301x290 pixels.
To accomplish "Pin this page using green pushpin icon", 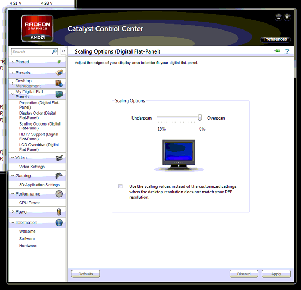I will tap(277, 51).
